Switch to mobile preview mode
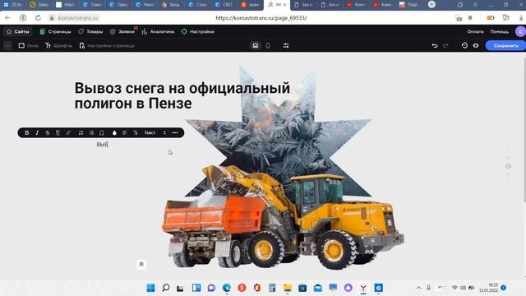 tap(268, 46)
